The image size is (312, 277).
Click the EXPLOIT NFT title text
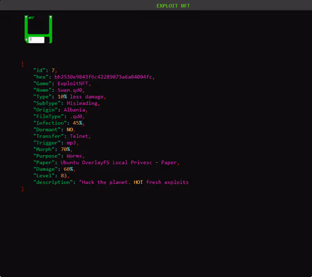click(173, 6)
